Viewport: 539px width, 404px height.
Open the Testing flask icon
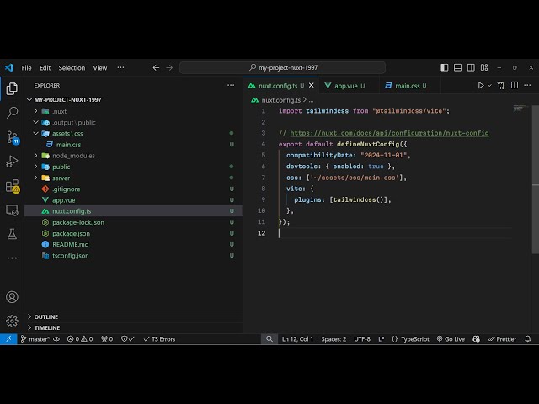12,234
